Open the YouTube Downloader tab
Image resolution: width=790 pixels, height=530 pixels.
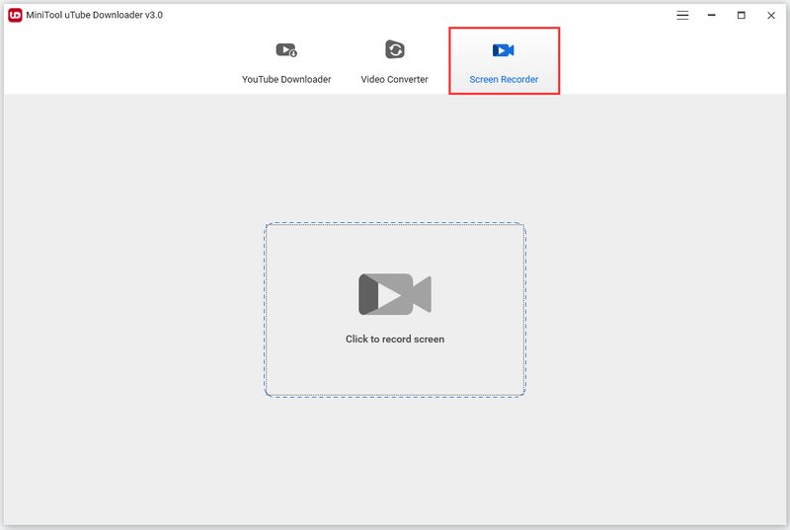coord(286,61)
